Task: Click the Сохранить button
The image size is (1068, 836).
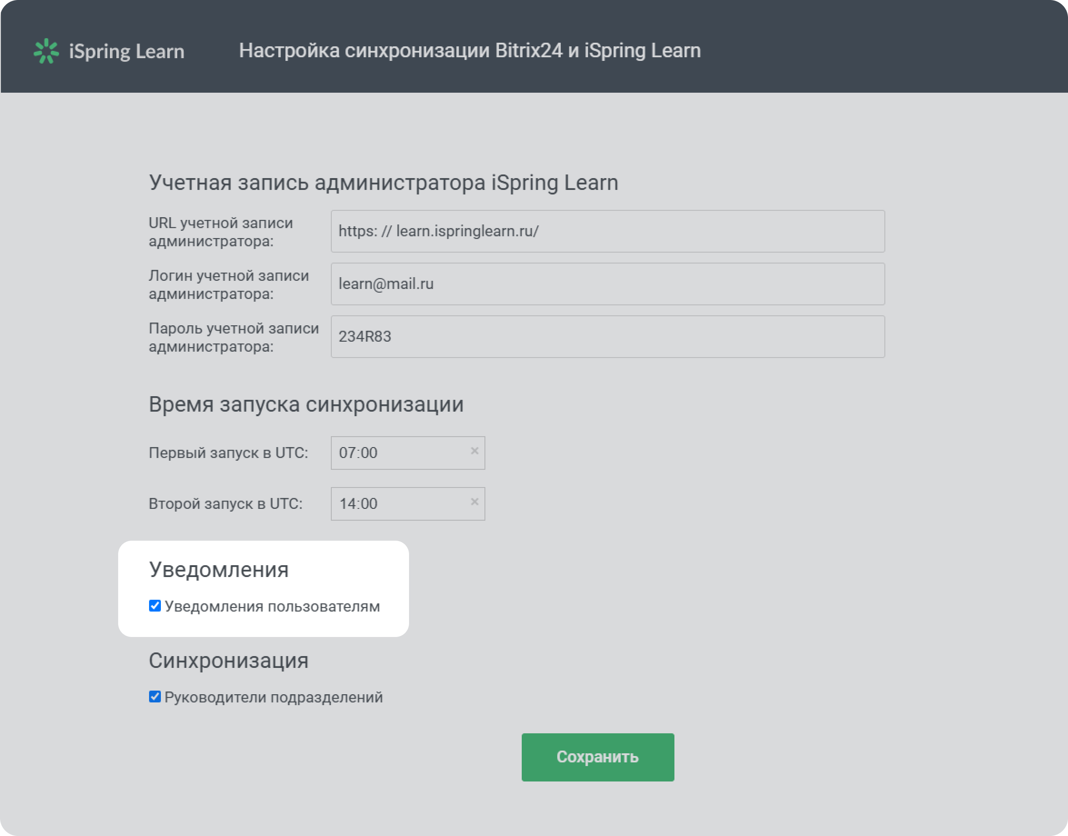Action: tap(598, 756)
